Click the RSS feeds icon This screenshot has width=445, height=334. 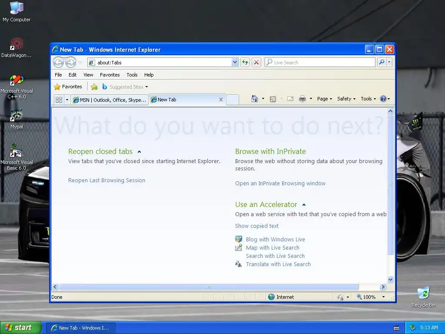pyautogui.click(x=273, y=99)
